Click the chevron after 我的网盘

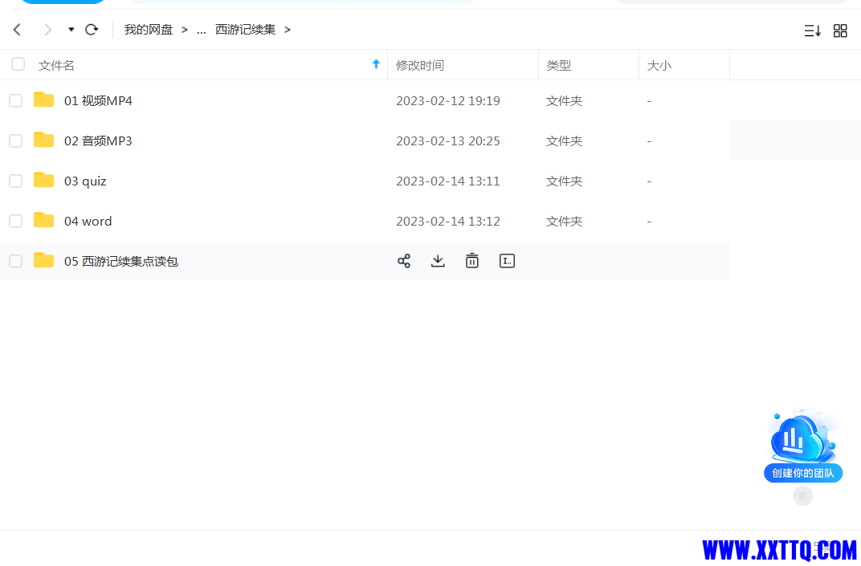click(x=185, y=30)
